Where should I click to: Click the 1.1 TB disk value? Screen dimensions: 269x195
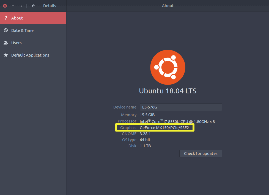point(145,146)
